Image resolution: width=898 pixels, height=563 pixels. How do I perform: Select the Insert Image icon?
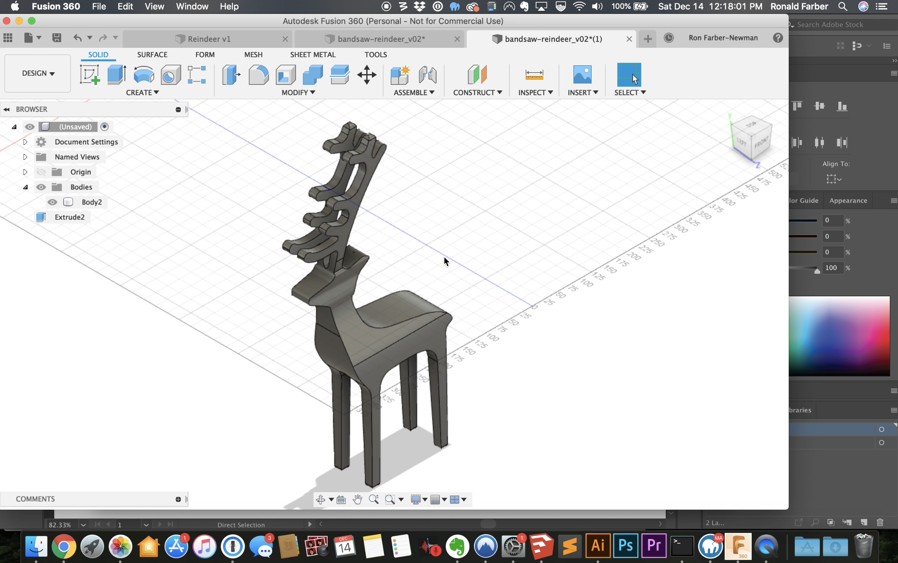(x=582, y=74)
